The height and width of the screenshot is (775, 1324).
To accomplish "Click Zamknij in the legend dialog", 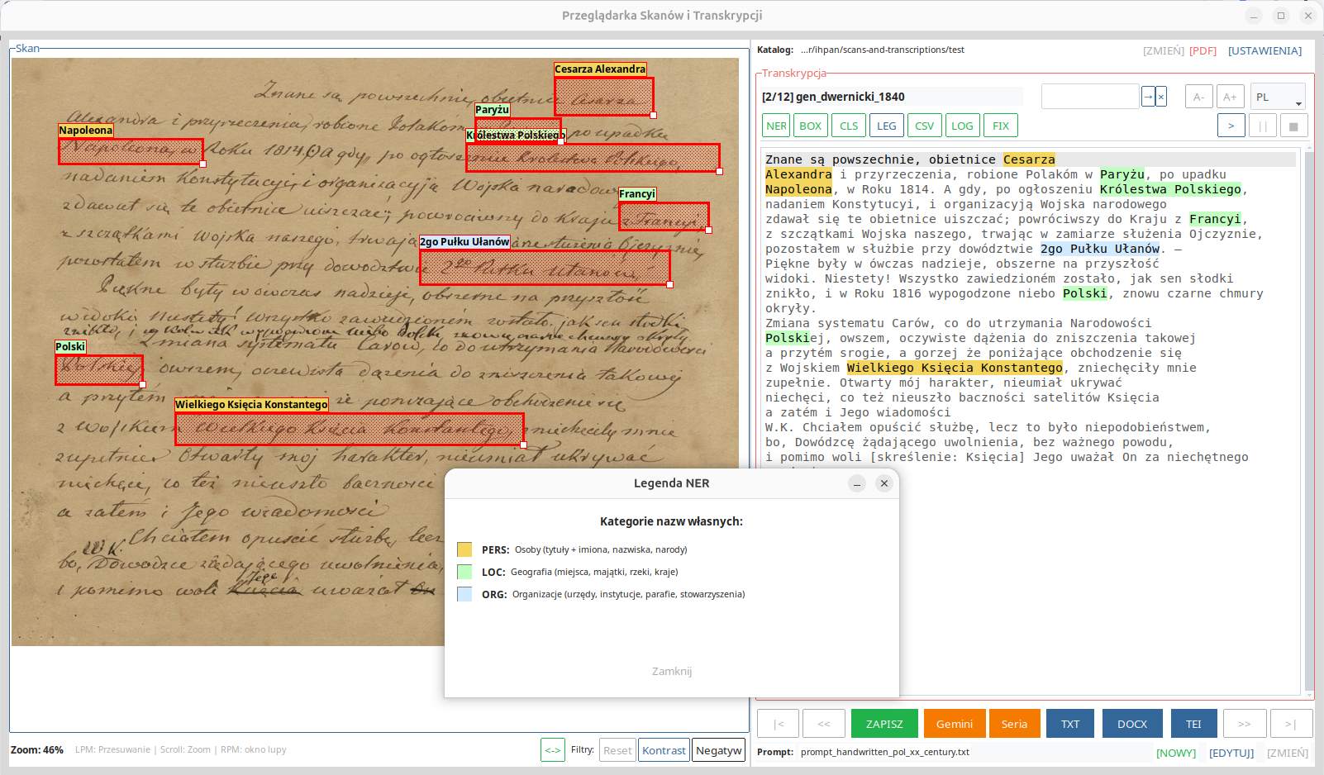I will 672,671.
